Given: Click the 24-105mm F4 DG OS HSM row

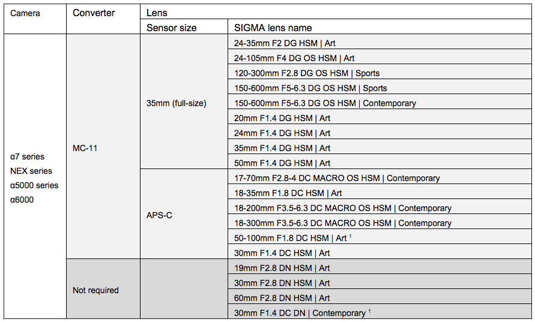Looking at the screenshot, I should (x=294, y=58).
